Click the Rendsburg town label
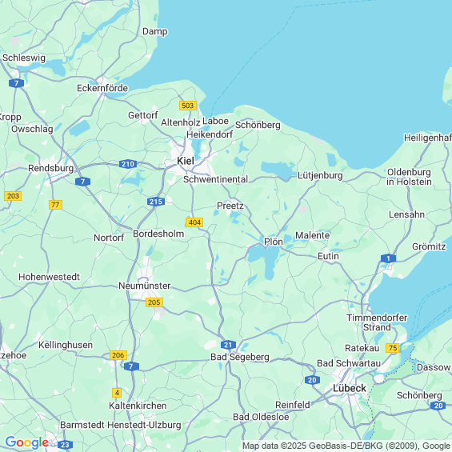This screenshot has height=452, width=452. [50, 168]
